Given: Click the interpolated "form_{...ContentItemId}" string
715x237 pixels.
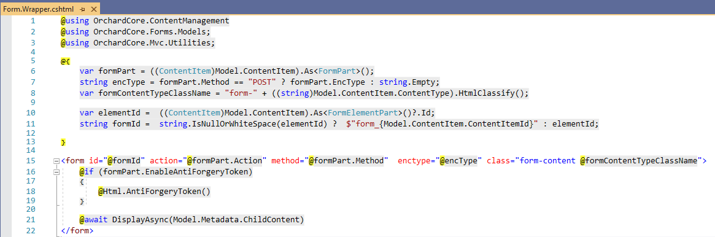Looking at the screenshot, I should [443, 123].
